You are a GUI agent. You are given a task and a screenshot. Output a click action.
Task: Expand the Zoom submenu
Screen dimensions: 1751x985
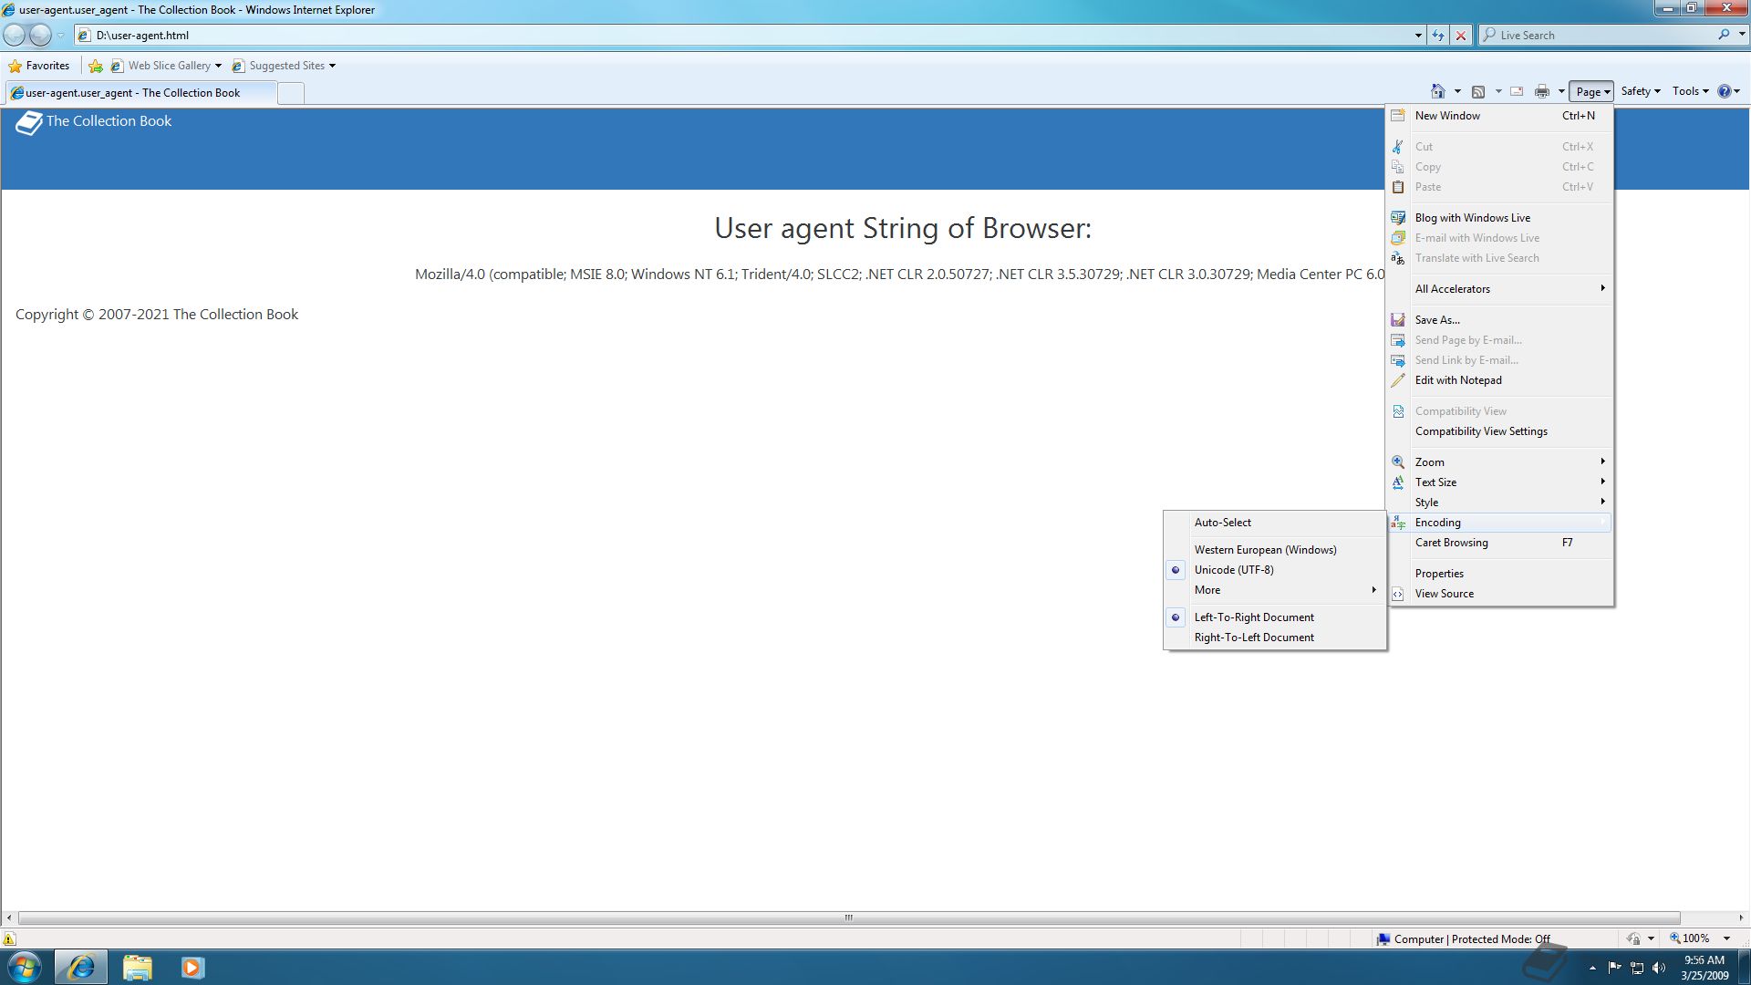[1500, 462]
